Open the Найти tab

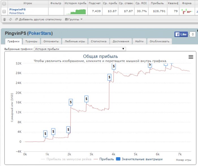click(139, 41)
